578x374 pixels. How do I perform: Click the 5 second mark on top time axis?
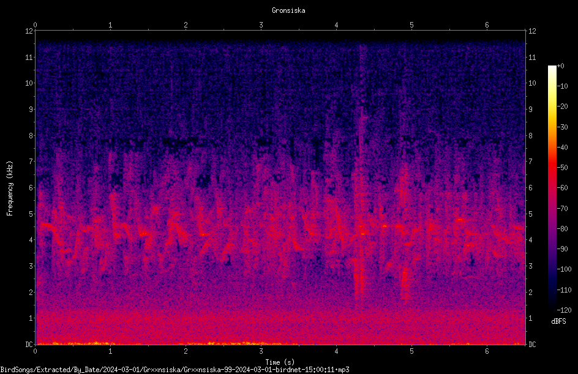[411, 25]
